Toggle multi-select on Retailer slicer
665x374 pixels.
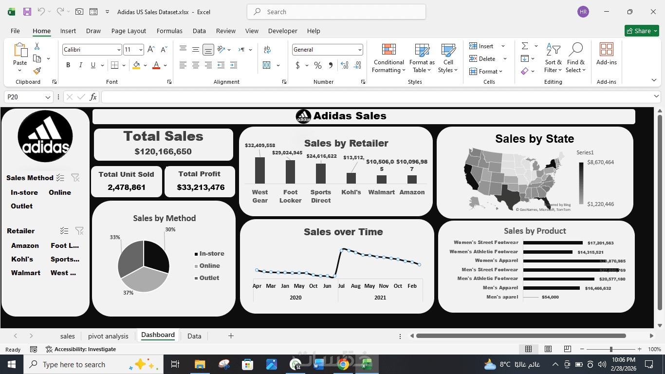pyautogui.click(x=64, y=231)
